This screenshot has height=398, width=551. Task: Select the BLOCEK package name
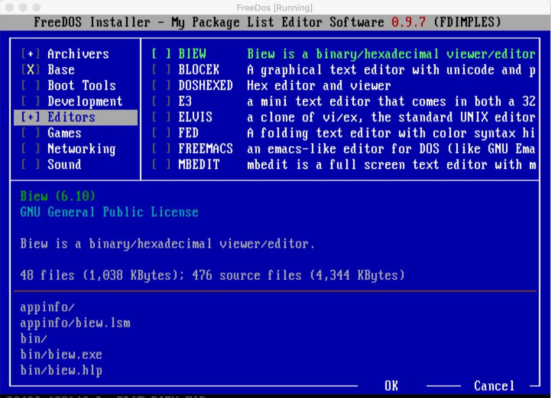(x=199, y=70)
